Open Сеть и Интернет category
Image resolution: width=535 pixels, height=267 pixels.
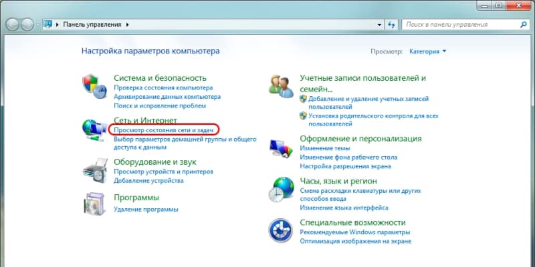pyautogui.click(x=145, y=121)
